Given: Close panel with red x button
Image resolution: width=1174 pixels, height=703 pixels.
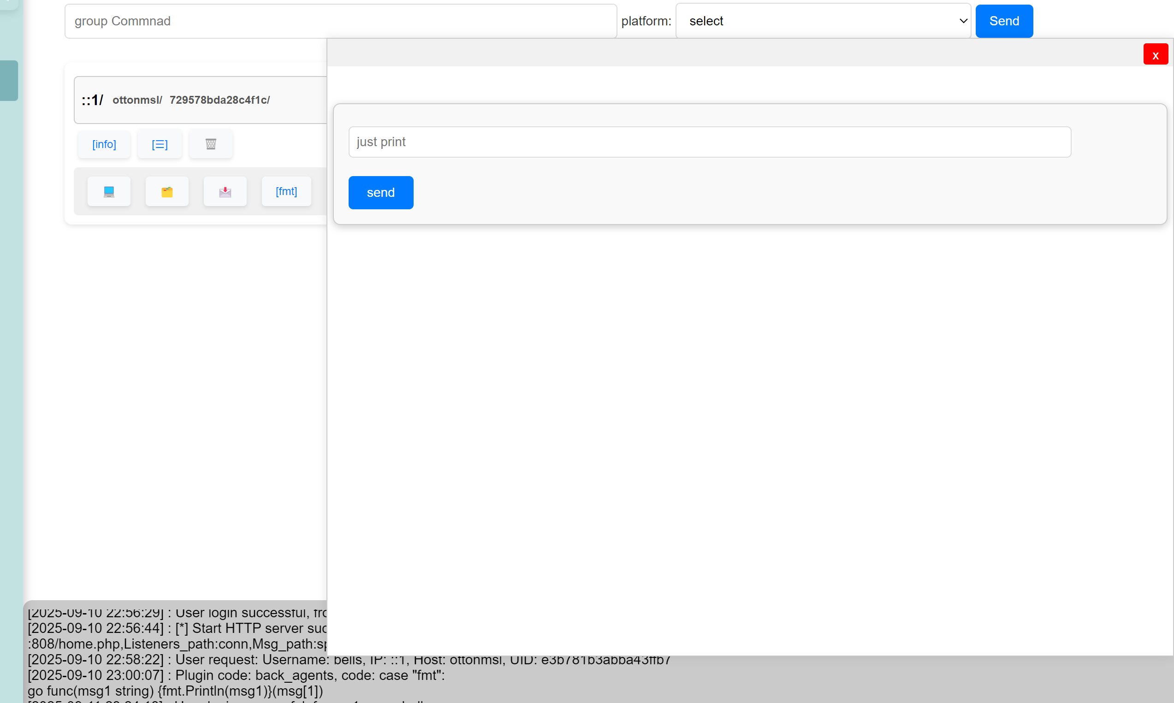Looking at the screenshot, I should click(x=1155, y=54).
